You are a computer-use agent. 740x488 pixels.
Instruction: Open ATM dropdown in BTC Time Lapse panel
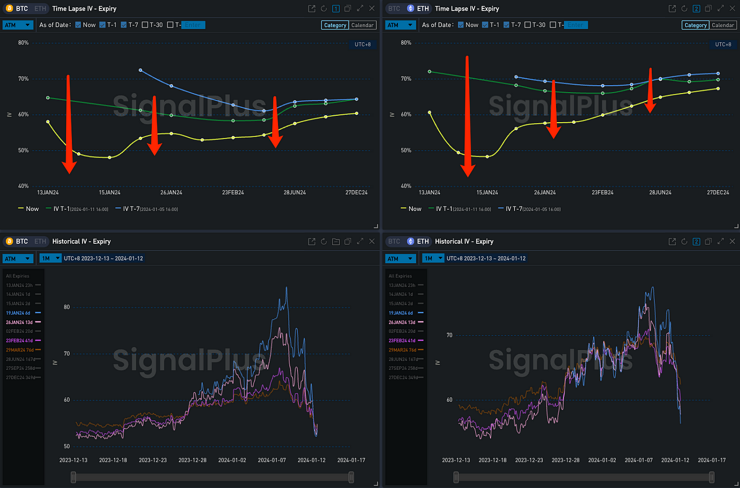click(18, 25)
